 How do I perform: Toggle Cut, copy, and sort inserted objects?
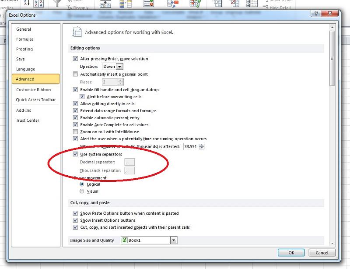point(75,227)
